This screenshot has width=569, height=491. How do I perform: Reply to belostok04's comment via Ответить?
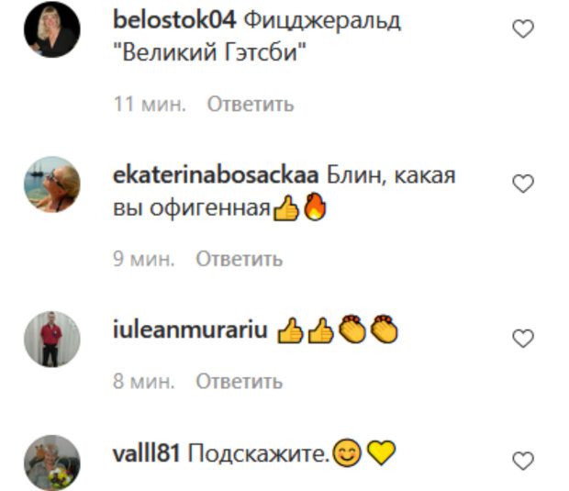(251, 105)
